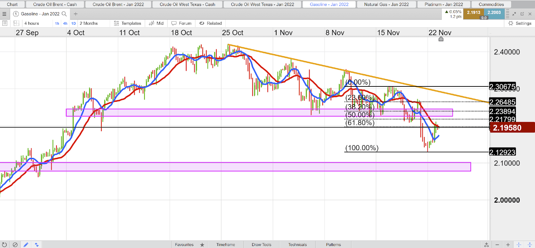Screen dimensions: 535x248
Task: Click the 2.12923 Fibonacci level label
Action: [502, 152]
